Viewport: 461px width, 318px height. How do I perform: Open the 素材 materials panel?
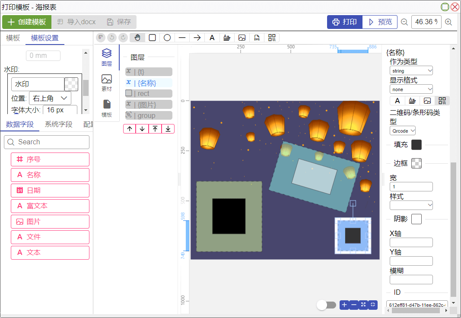coord(106,83)
